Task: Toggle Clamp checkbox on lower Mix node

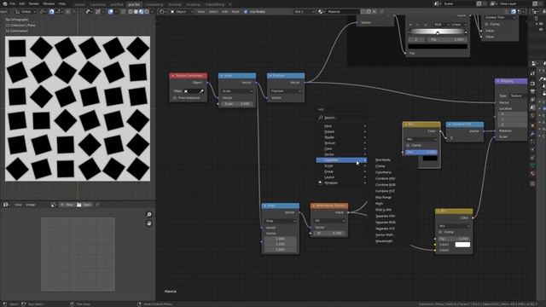Action: 441,232
